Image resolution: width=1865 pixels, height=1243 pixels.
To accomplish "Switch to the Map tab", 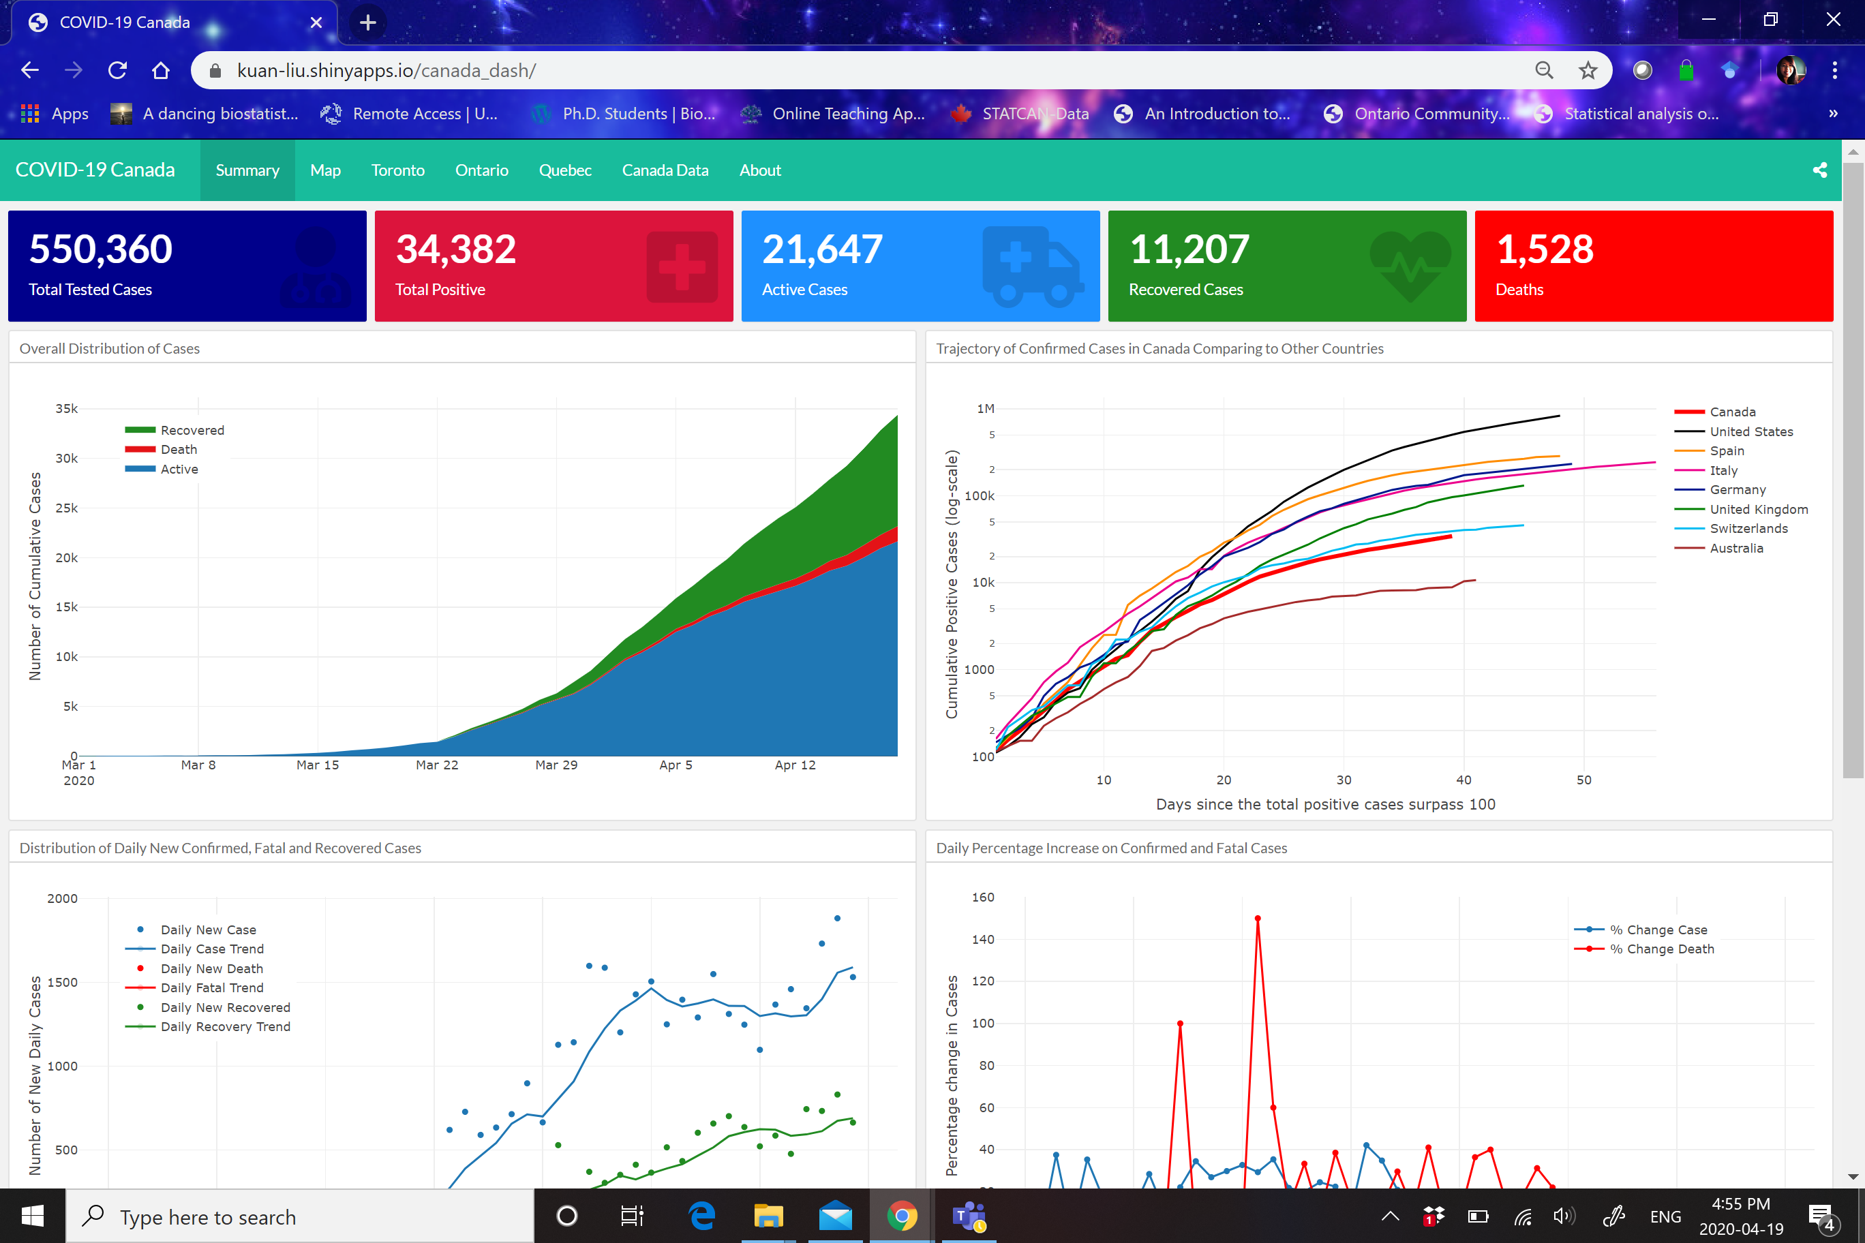I will pos(325,170).
